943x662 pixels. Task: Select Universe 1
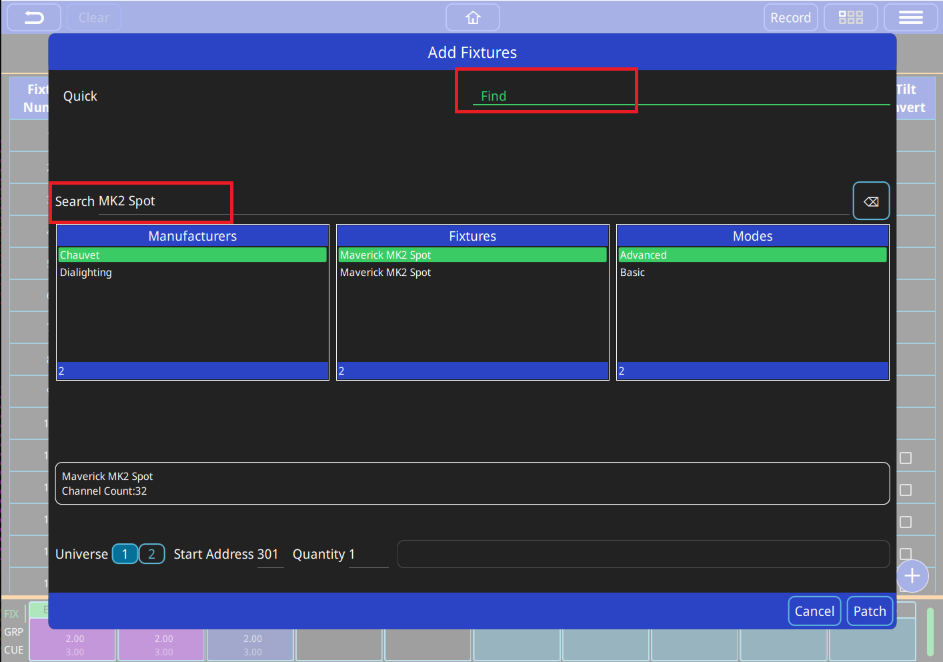coord(125,554)
